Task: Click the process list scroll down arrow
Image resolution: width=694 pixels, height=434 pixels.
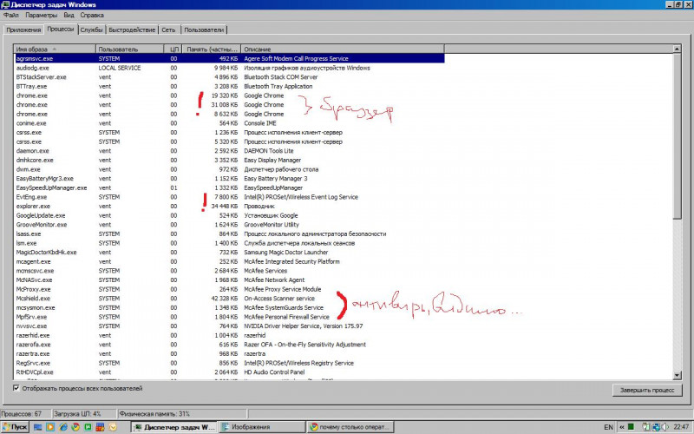Action: click(677, 375)
